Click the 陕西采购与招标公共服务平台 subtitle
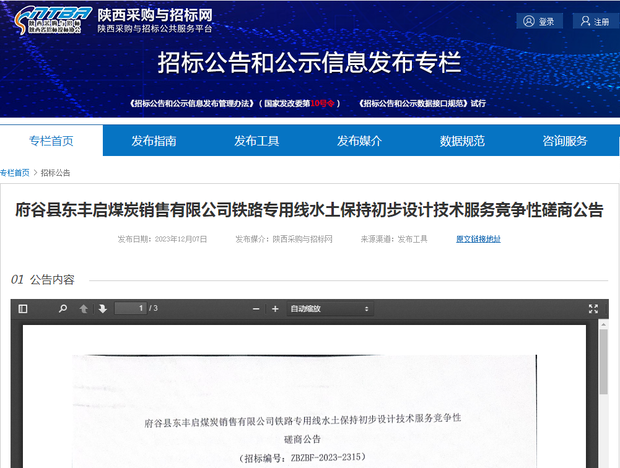 click(x=155, y=29)
